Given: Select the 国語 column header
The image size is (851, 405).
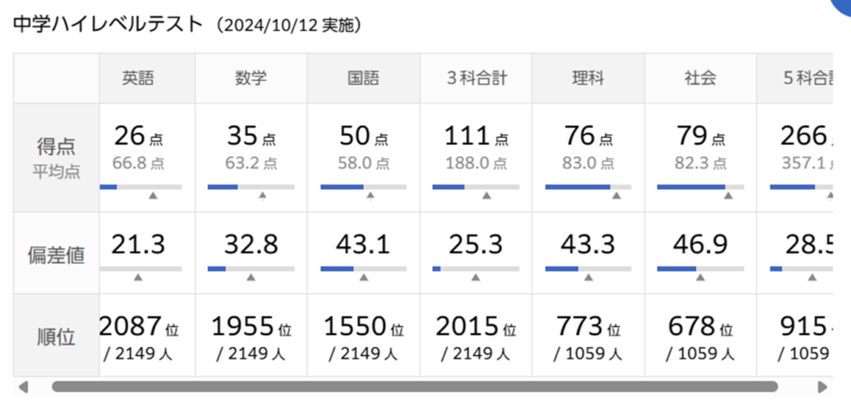Looking at the screenshot, I should pyautogui.click(x=363, y=79).
